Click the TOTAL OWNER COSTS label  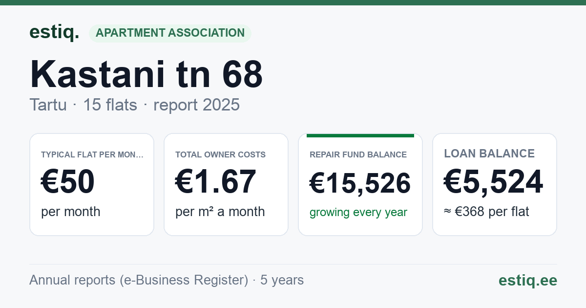[x=220, y=154]
